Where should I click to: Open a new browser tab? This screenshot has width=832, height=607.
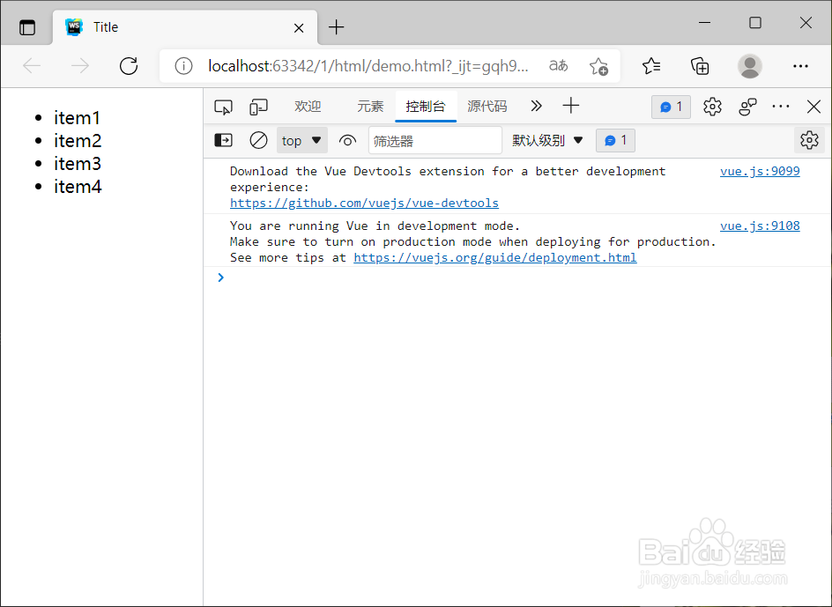point(337,27)
